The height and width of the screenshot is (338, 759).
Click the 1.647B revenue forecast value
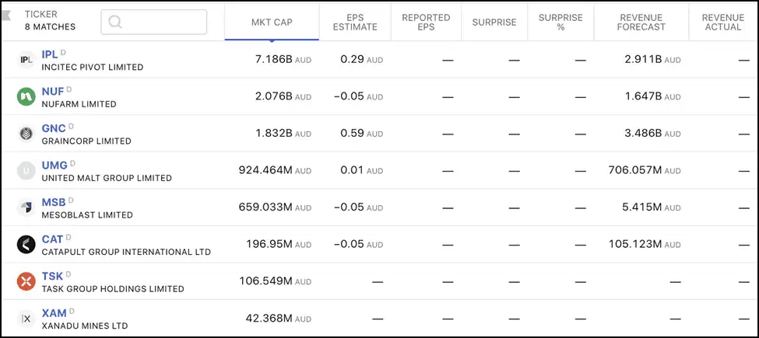click(x=643, y=96)
